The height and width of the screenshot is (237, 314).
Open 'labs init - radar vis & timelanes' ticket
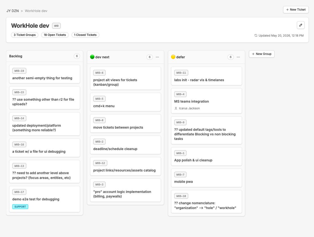click(206, 76)
